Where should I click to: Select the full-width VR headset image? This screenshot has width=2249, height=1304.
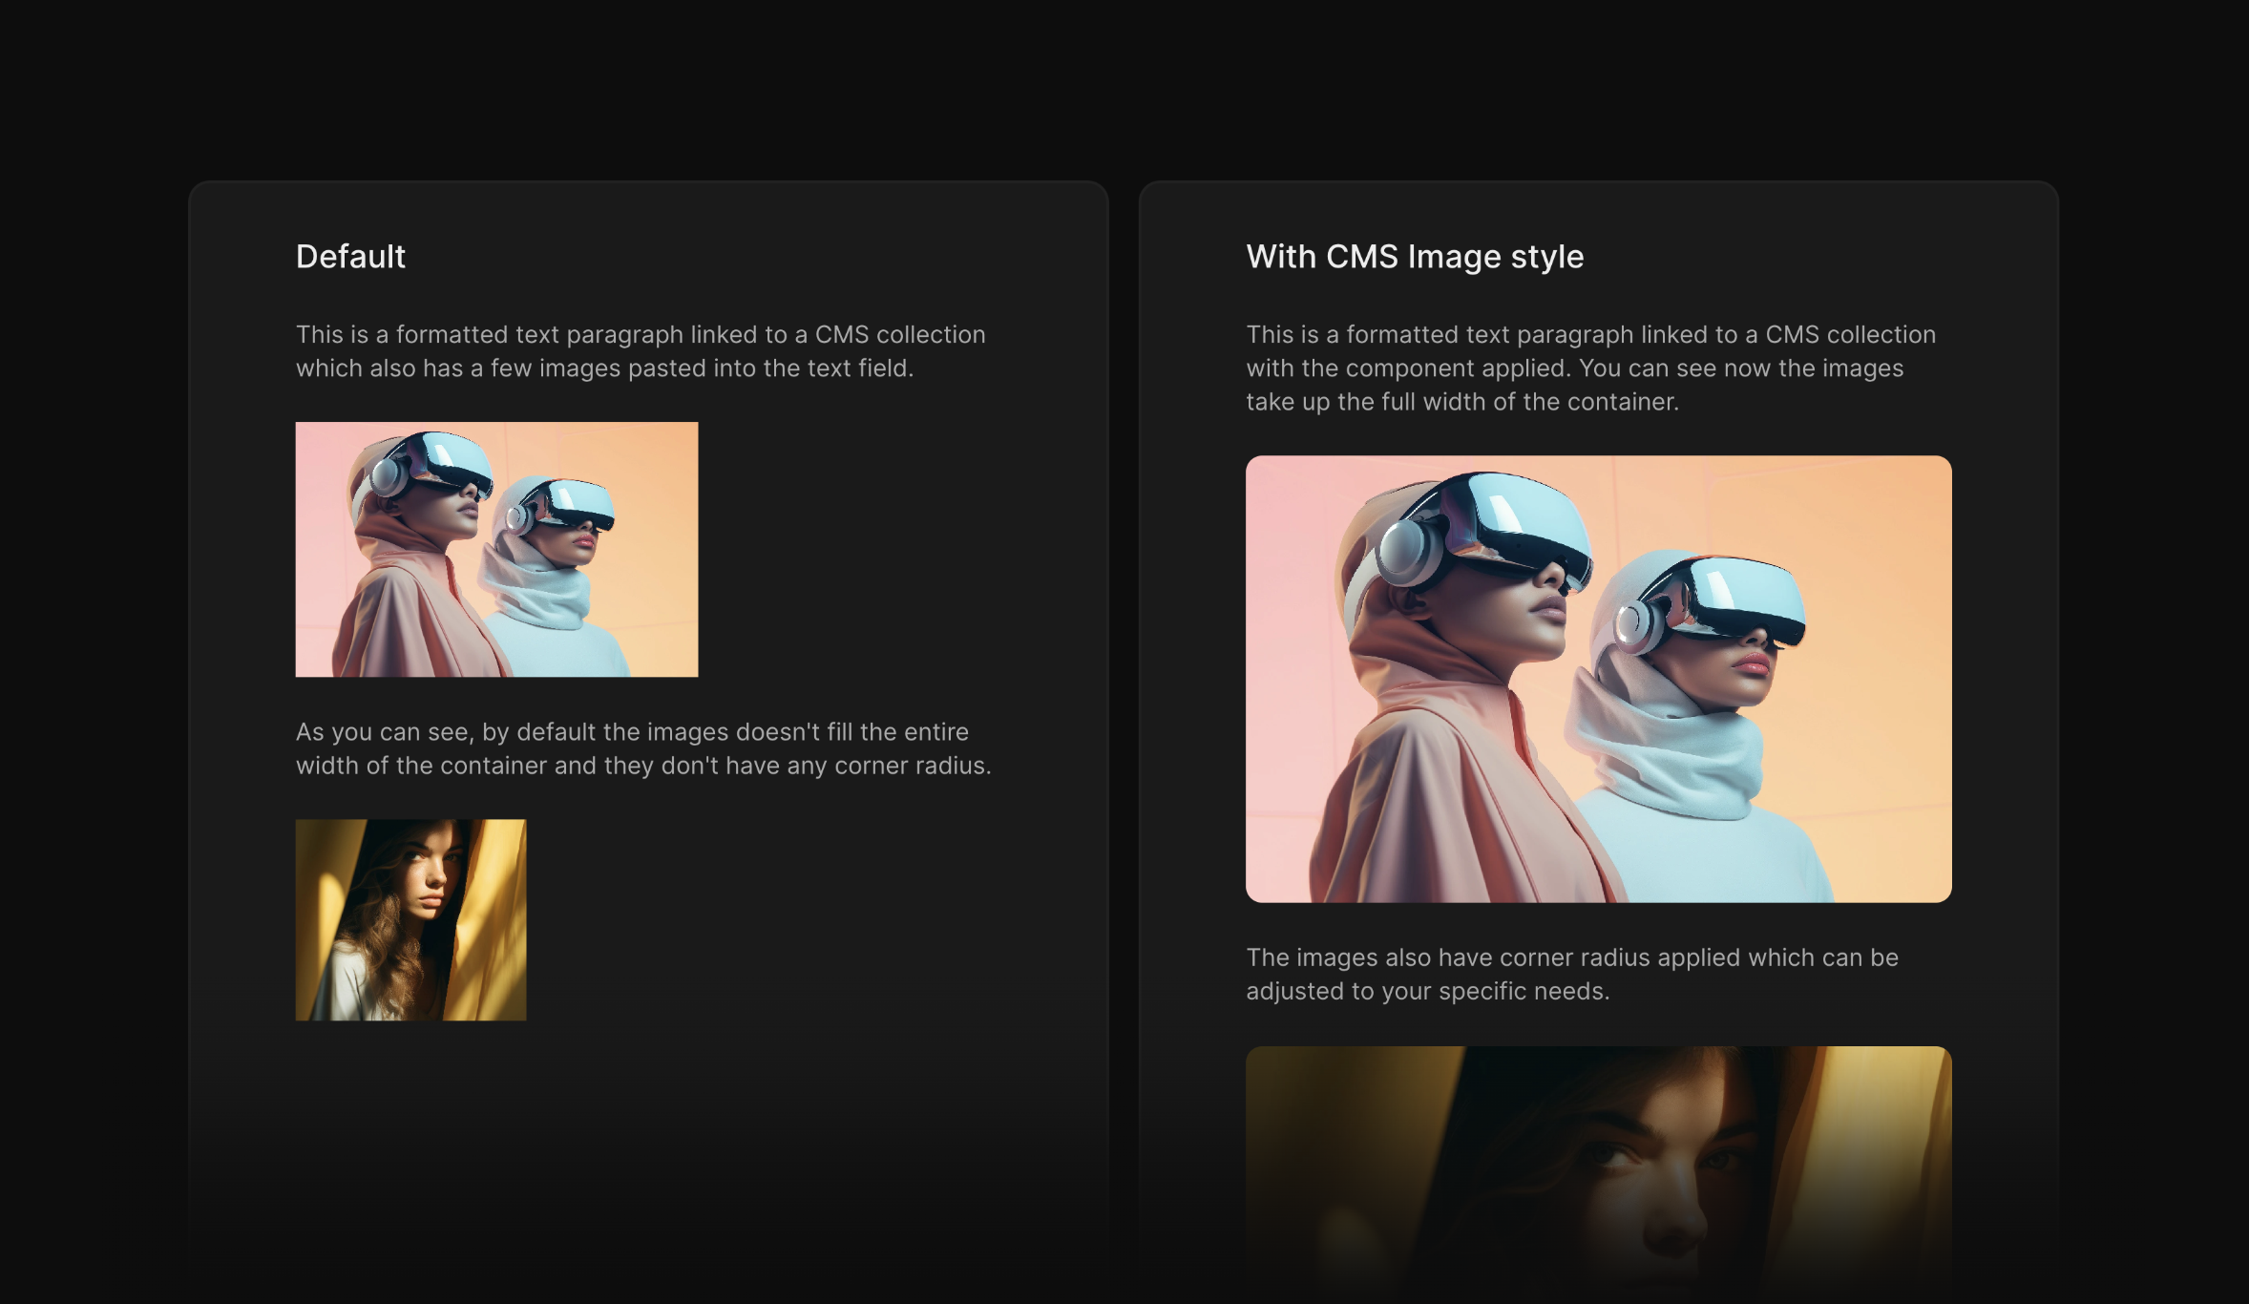point(1600,678)
